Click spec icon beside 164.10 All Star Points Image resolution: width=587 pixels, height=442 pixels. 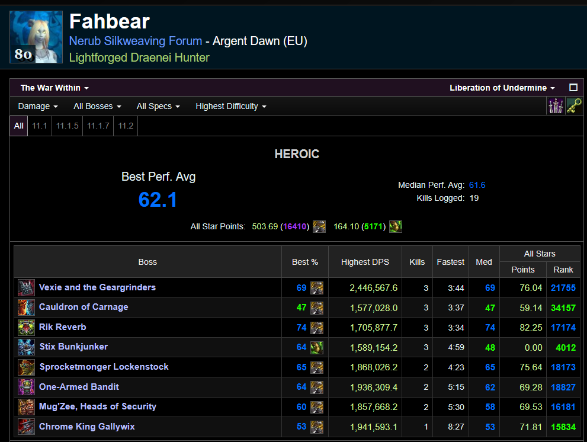(x=396, y=226)
